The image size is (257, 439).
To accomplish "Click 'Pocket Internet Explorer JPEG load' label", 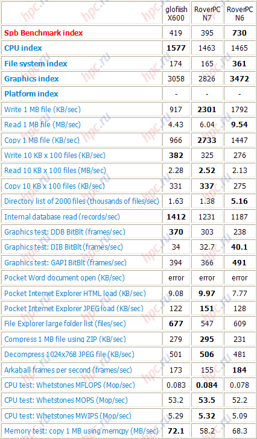I will 74,309.
